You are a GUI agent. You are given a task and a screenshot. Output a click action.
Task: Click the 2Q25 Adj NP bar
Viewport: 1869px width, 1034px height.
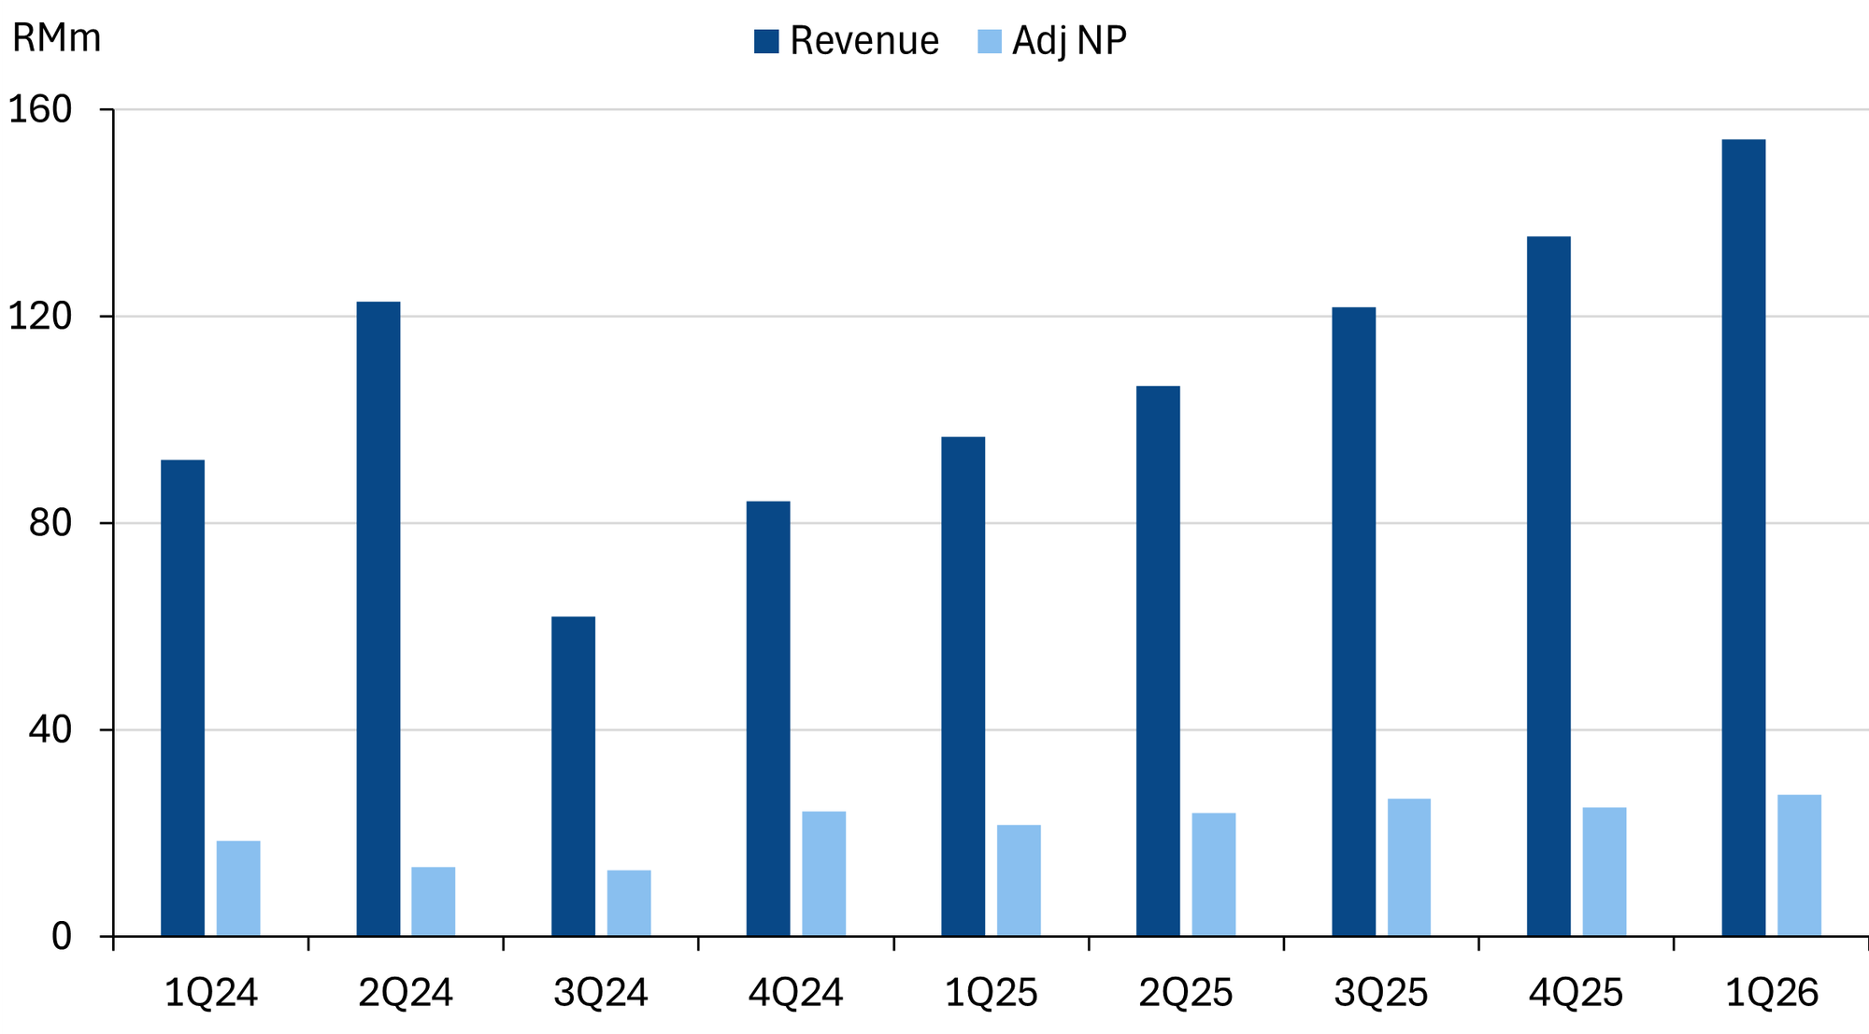tap(1213, 874)
